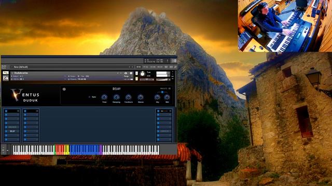Adjust the Kontakt Tune knob
The height and width of the screenshot is (186, 332).
coord(143,74)
